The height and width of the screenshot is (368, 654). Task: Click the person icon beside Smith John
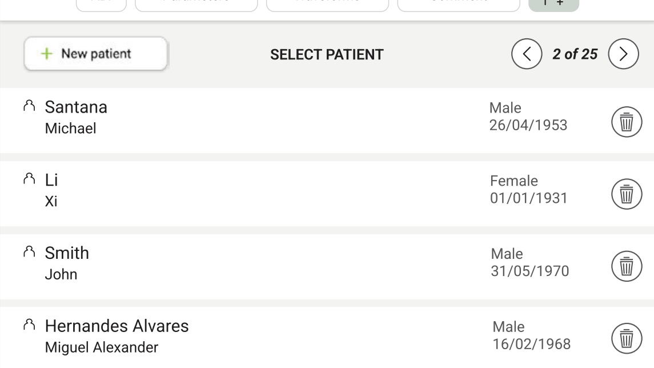pyautogui.click(x=28, y=251)
